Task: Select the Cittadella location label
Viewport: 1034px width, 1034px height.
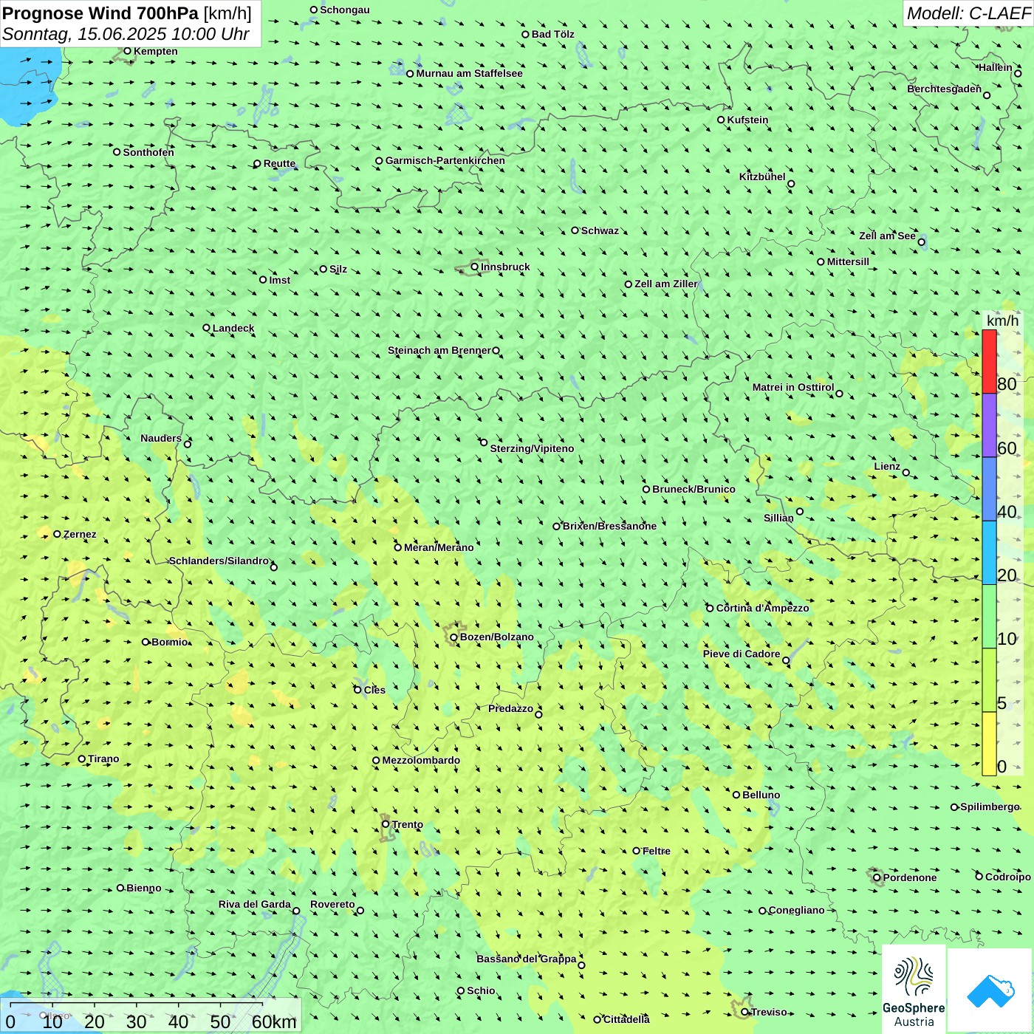Action: pyautogui.click(x=626, y=1019)
